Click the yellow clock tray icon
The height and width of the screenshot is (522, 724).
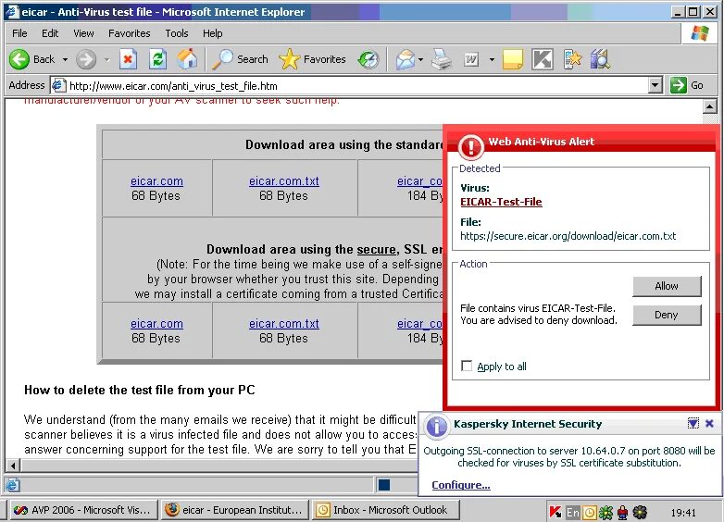point(589,512)
